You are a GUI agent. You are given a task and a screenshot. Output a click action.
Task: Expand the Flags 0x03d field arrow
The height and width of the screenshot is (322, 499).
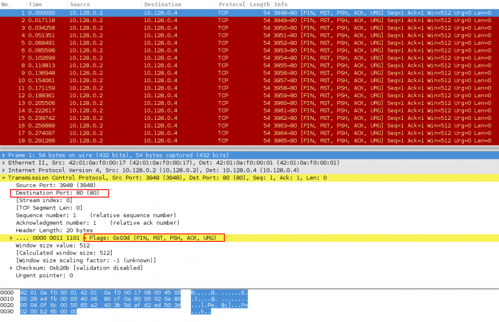coord(12,238)
